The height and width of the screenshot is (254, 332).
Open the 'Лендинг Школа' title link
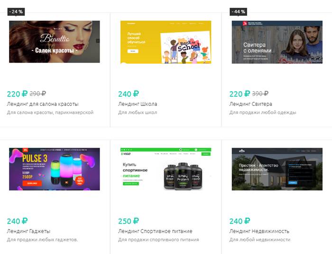(x=138, y=104)
